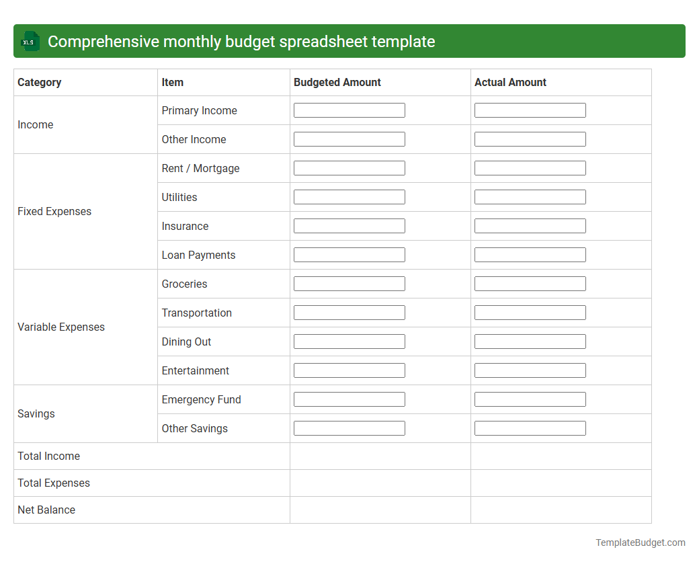The width and height of the screenshot is (699, 562).
Task: Select Actual Amount field for Loan Payments
Action: click(530, 254)
